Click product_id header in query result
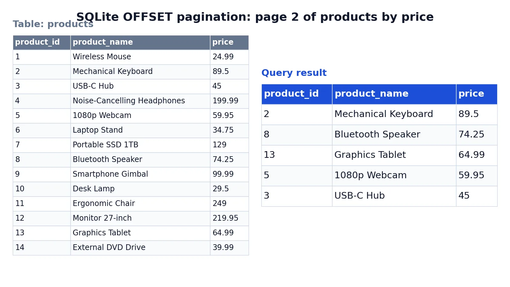 pos(297,94)
